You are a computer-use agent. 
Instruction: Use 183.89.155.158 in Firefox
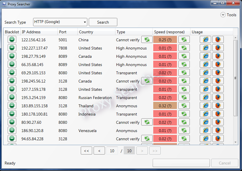[x=218, y=106]
